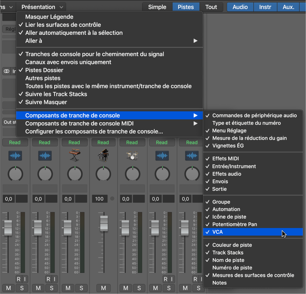Select Notes in the components submenu
Viewport: 306px width, 294px height.
point(253,283)
